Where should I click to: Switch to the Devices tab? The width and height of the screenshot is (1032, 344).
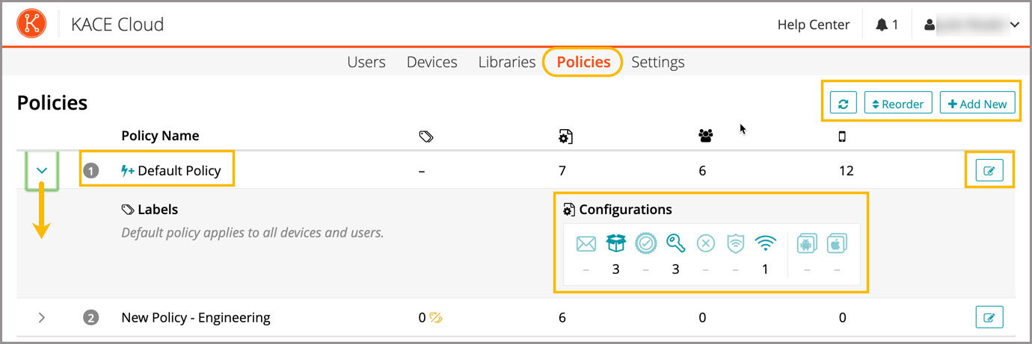pyautogui.click(x=431, y=62)
